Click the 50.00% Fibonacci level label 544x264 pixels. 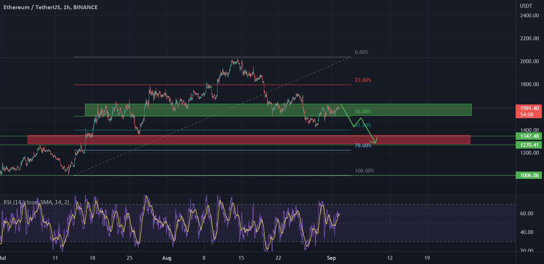(363, 112)
